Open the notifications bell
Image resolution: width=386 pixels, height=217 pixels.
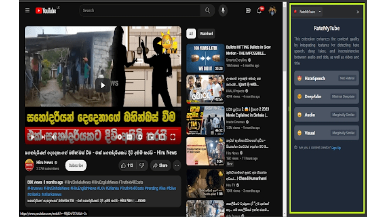tap(259, 10)
